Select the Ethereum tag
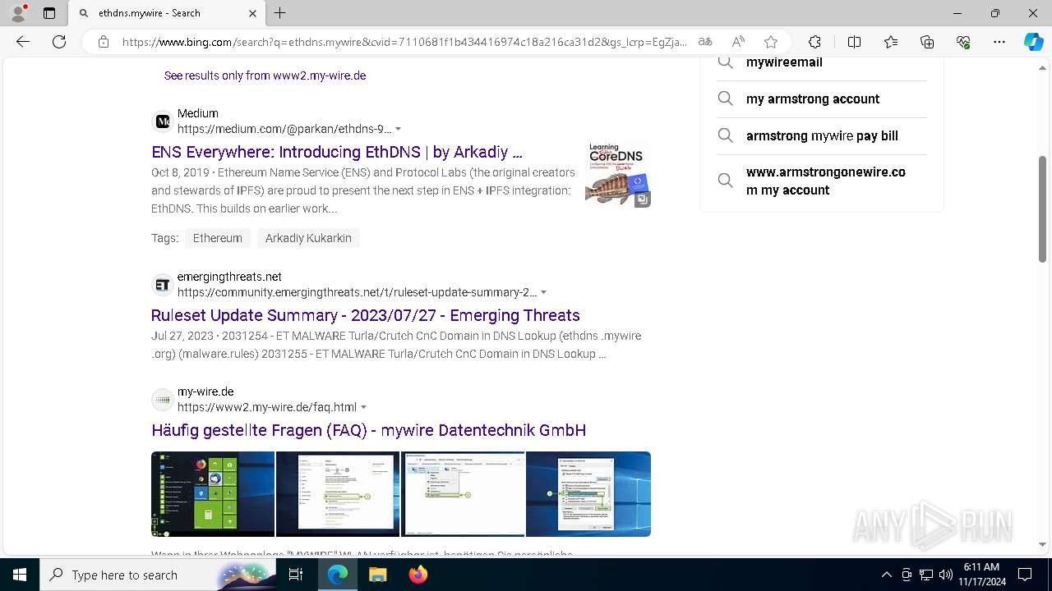This screenshot has width=1052, height=591. click(x=218, y=238)
